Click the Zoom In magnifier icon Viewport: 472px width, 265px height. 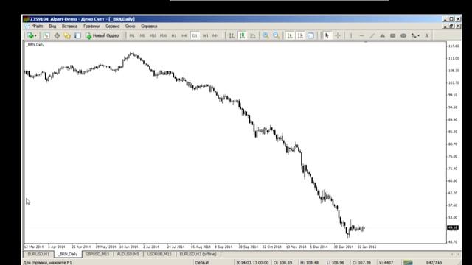(x=265, y=35)
